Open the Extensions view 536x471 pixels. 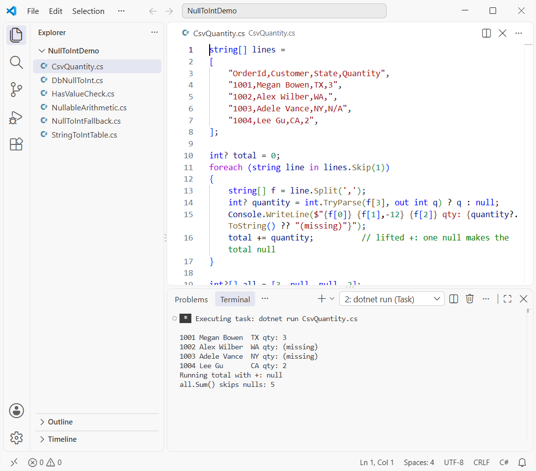[16, 144]
